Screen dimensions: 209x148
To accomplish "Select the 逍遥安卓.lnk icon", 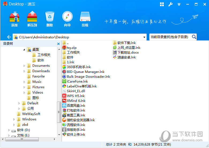I will tap(115, 57).
